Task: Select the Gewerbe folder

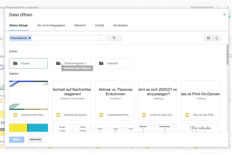Action: (114, 63)
